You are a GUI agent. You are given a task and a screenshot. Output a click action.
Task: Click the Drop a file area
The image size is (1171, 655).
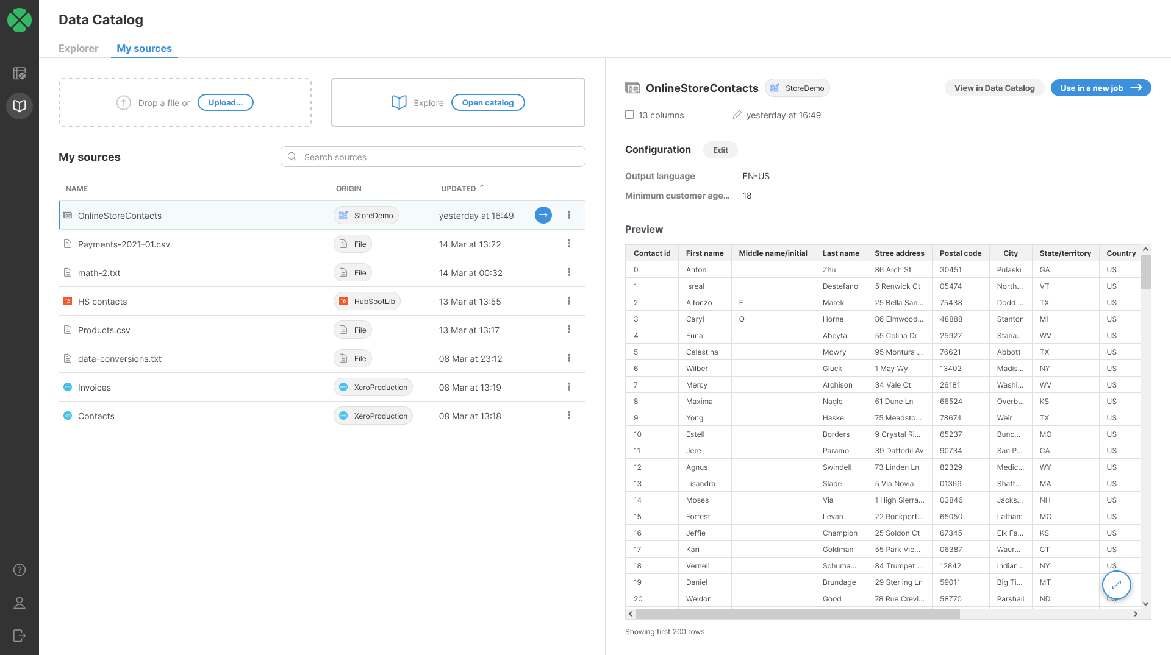185,102
